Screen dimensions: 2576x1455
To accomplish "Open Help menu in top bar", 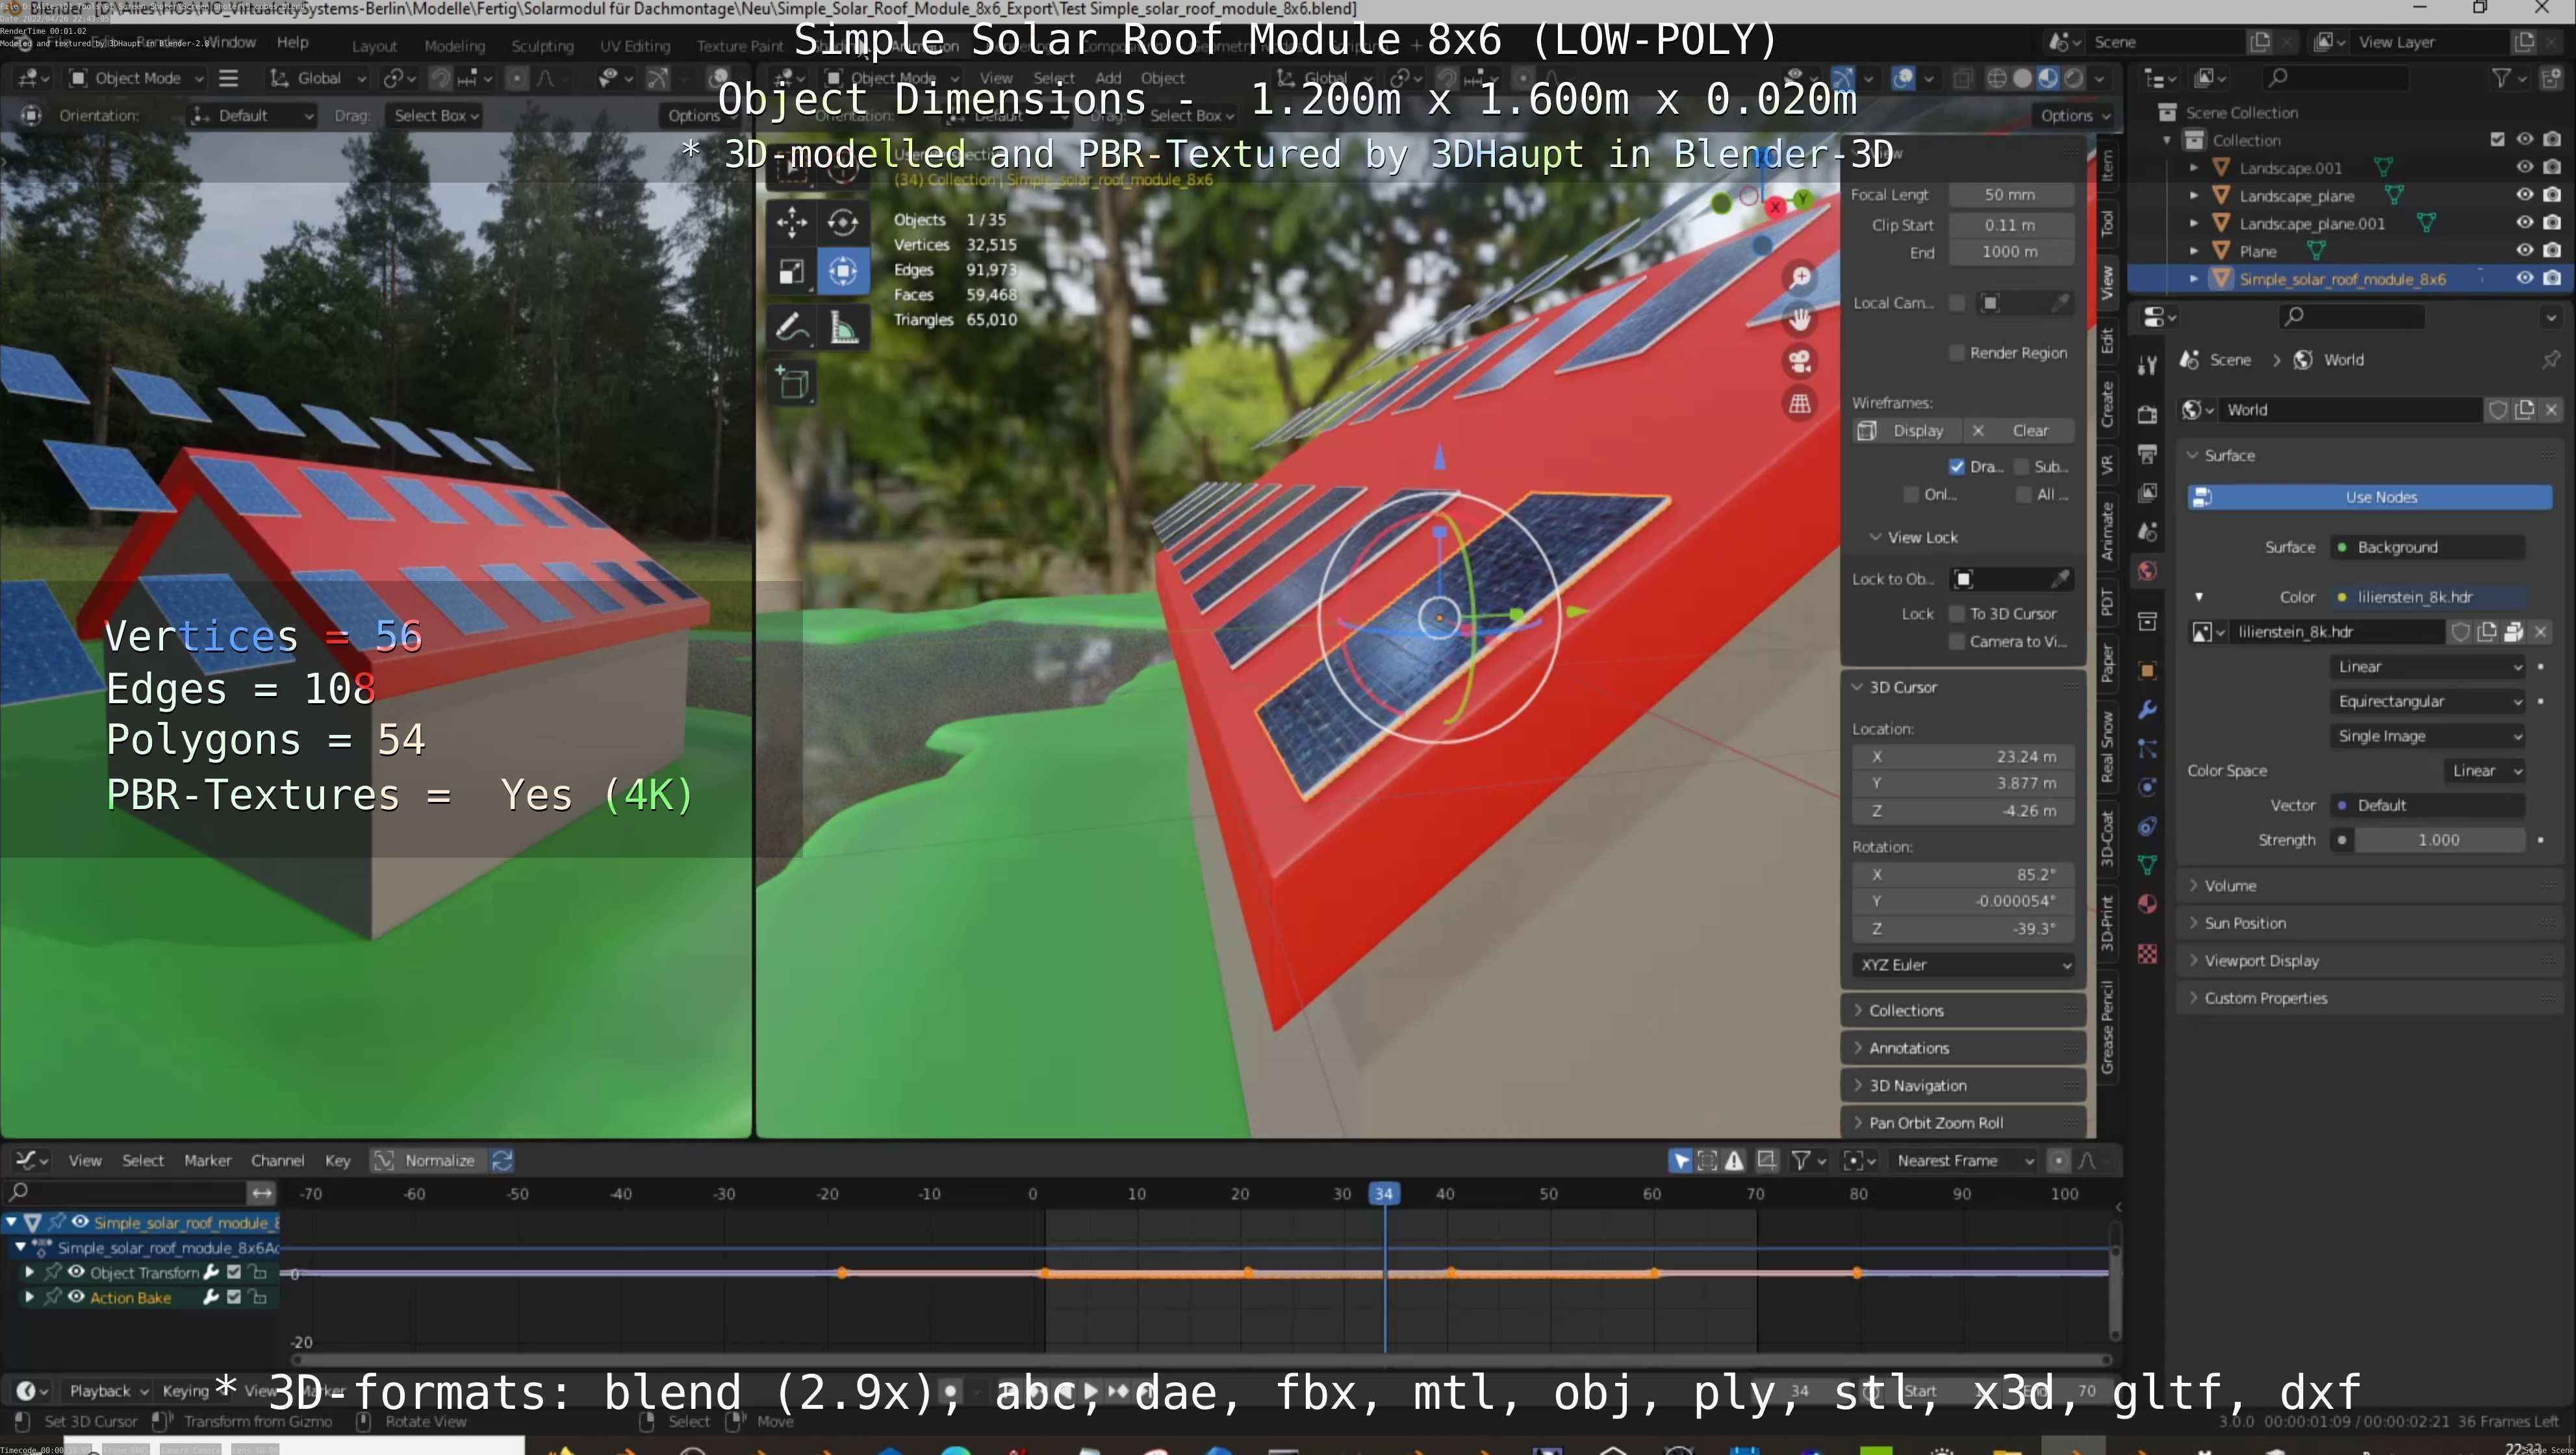I will point(292,42).
